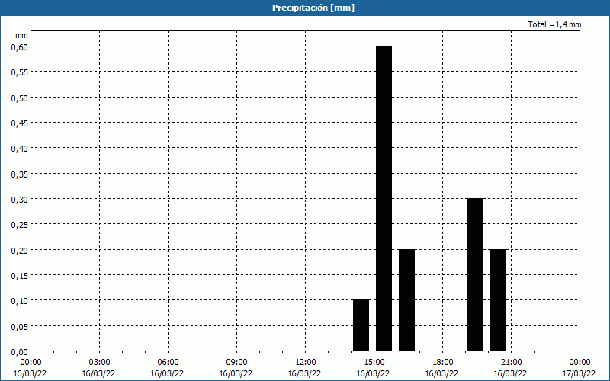Click the 0,10 y-axis label
Image resolution: width=610 pixels, height=381 pixels.
coord(20,300)
